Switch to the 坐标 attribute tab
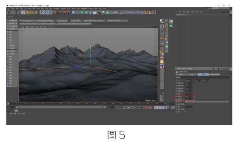This screenshot has width=241, height=143. click(x=192, y=75)
